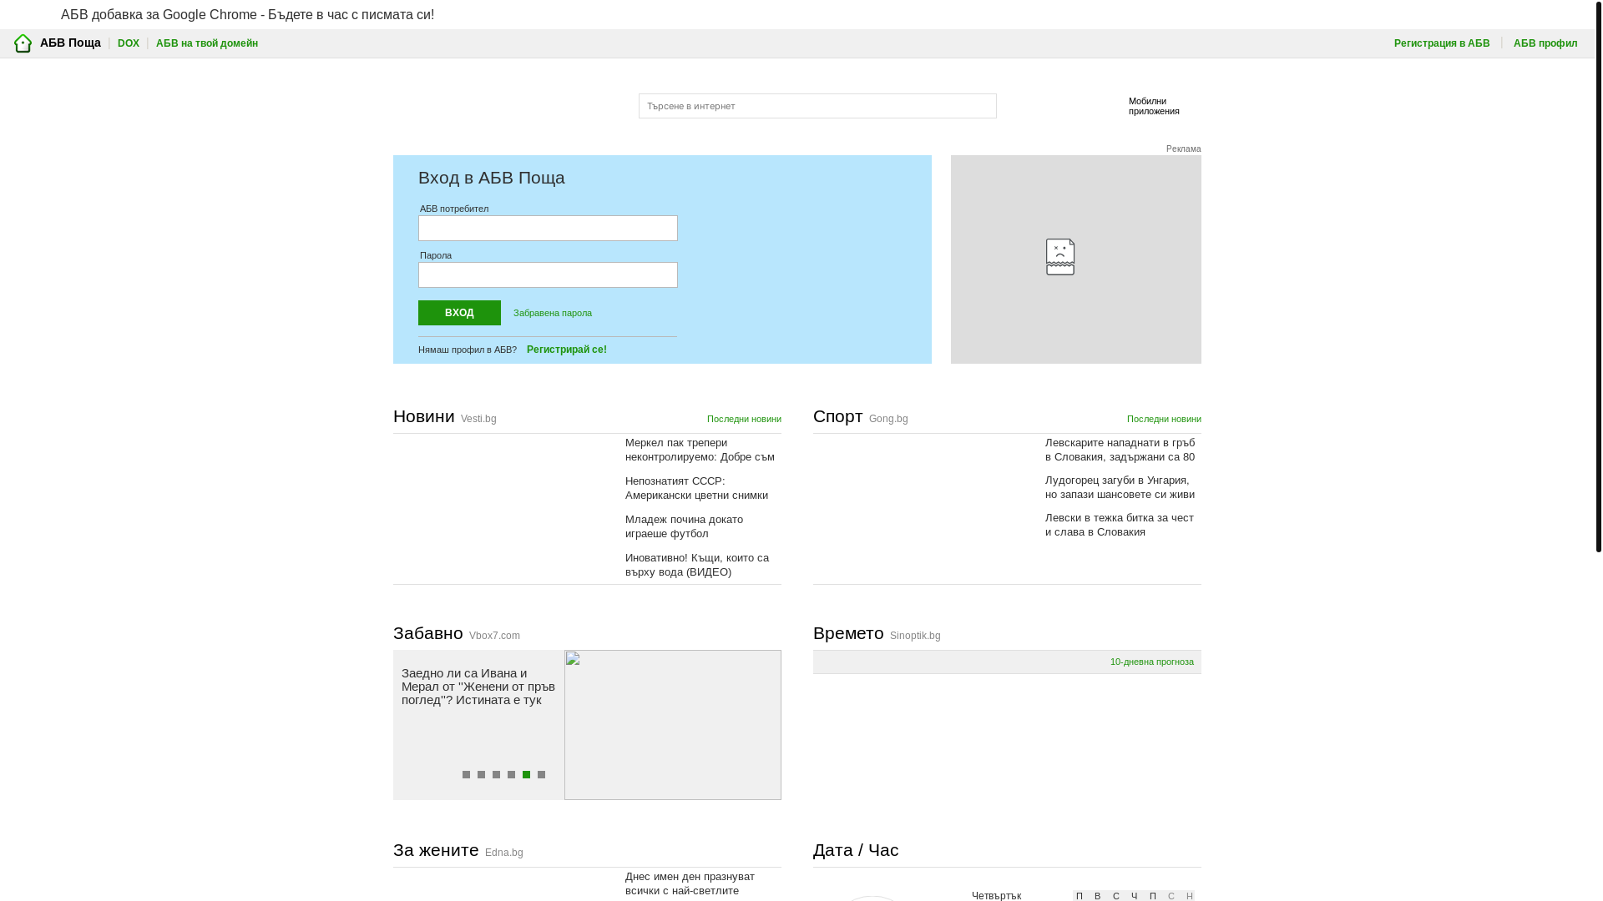Open the Спорт section heading
Screen dimensions: 1603x901
[838, 416]
